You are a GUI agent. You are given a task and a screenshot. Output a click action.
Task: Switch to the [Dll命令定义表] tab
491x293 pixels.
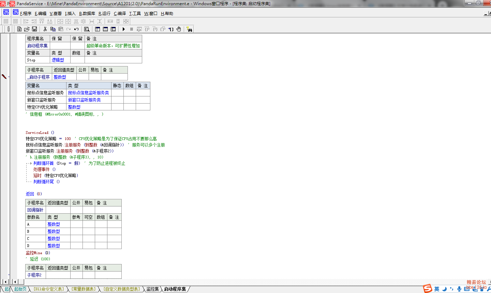48,289
